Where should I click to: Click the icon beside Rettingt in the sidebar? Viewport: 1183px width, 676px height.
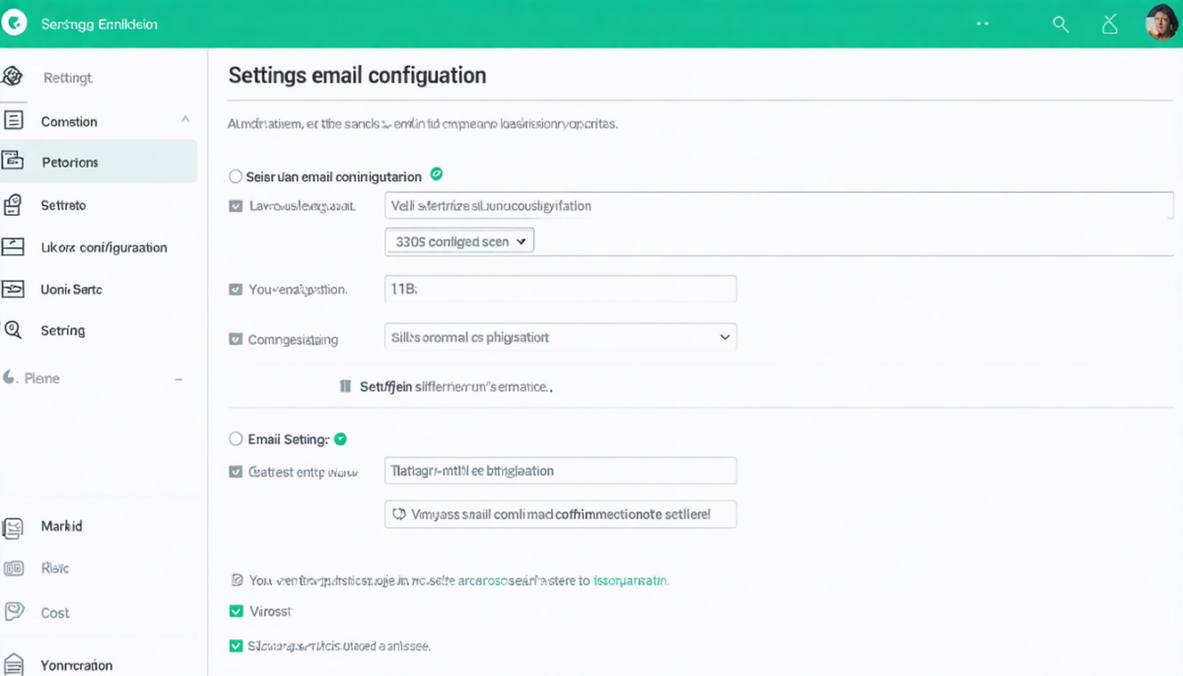[12, 76]
